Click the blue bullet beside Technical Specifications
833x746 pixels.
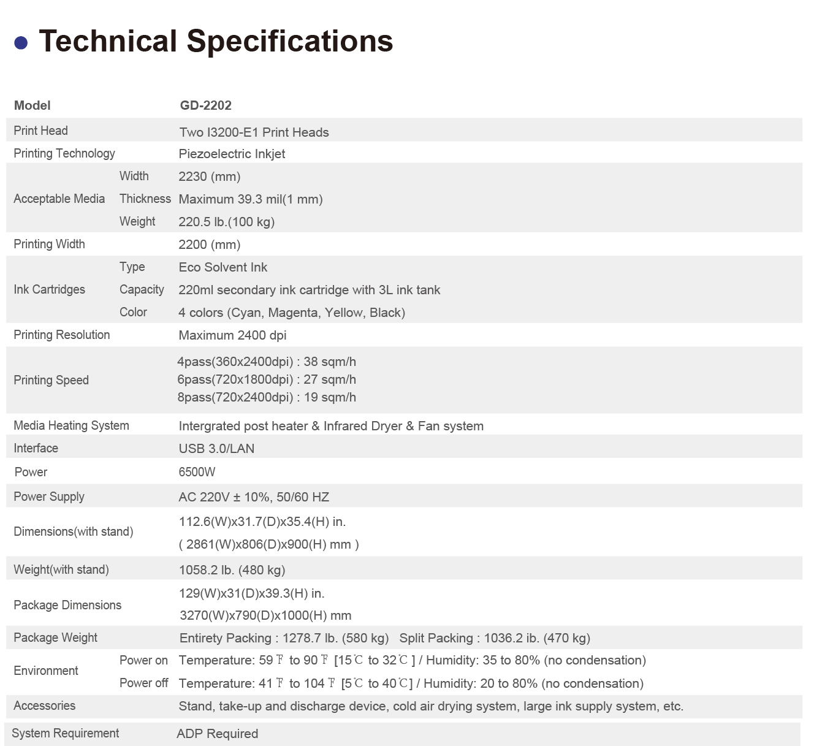coord(21,43)
